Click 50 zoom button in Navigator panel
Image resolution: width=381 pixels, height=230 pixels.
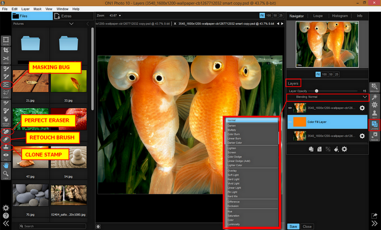click(x=331, y=74)
